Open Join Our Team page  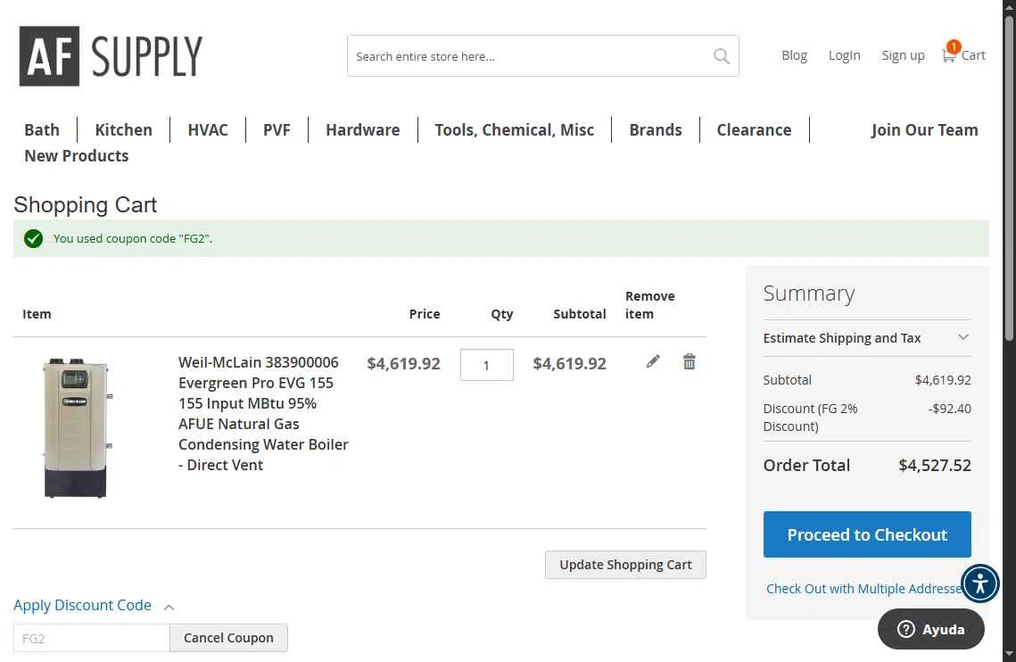point(925,129)
